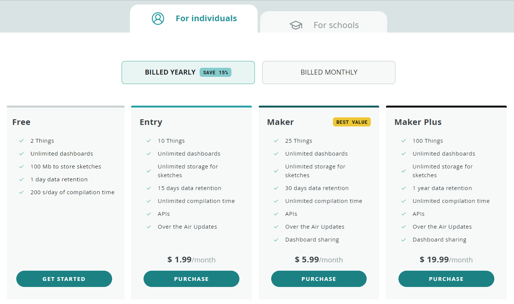The image size is (514, 304).
Task: Click the checkmark beside Free plan's Unlimited dashboards
Action: tap(22, 154)
